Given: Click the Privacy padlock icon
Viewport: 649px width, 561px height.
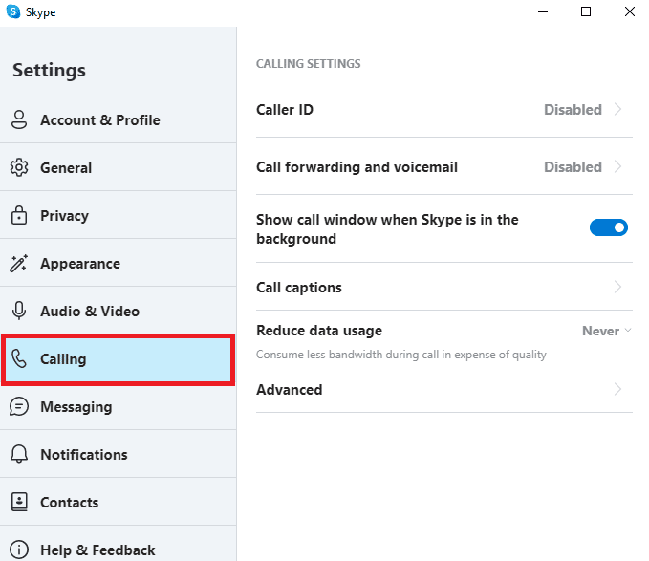Looking at the screenshot, I should [19, 215].
